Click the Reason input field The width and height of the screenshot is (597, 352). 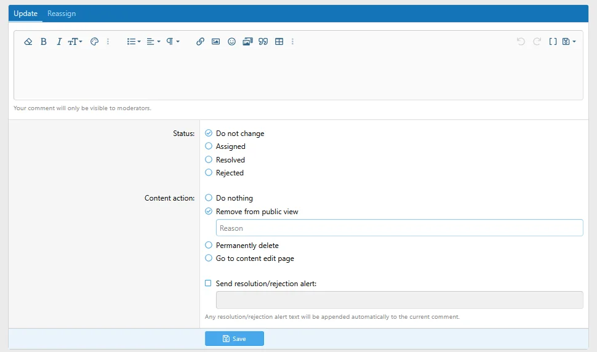(399, 228)
